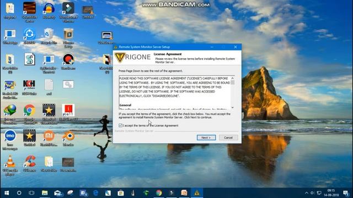Open the Wondershare Filmora desktop shortcut
Image resolution: width=353 pixels, height=198 pixels.
coord(68,12)
